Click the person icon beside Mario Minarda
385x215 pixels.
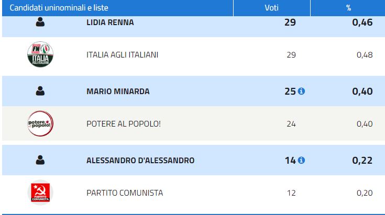(x=40, y=91)
